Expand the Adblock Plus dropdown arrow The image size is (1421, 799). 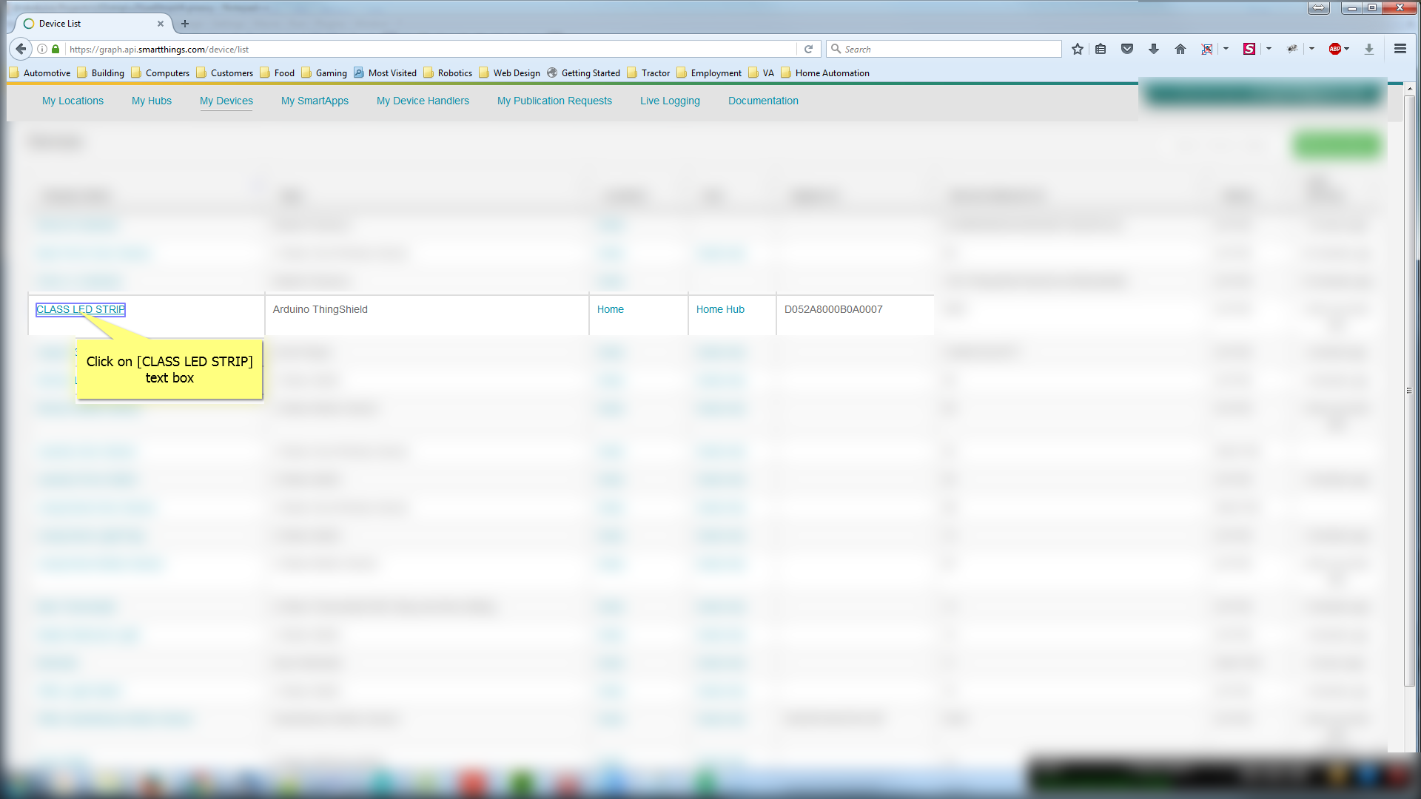1347,49
